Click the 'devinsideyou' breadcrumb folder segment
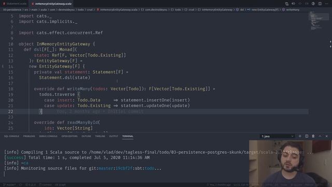The width and height of the screenshot is (332, 187). click(66, 9)
